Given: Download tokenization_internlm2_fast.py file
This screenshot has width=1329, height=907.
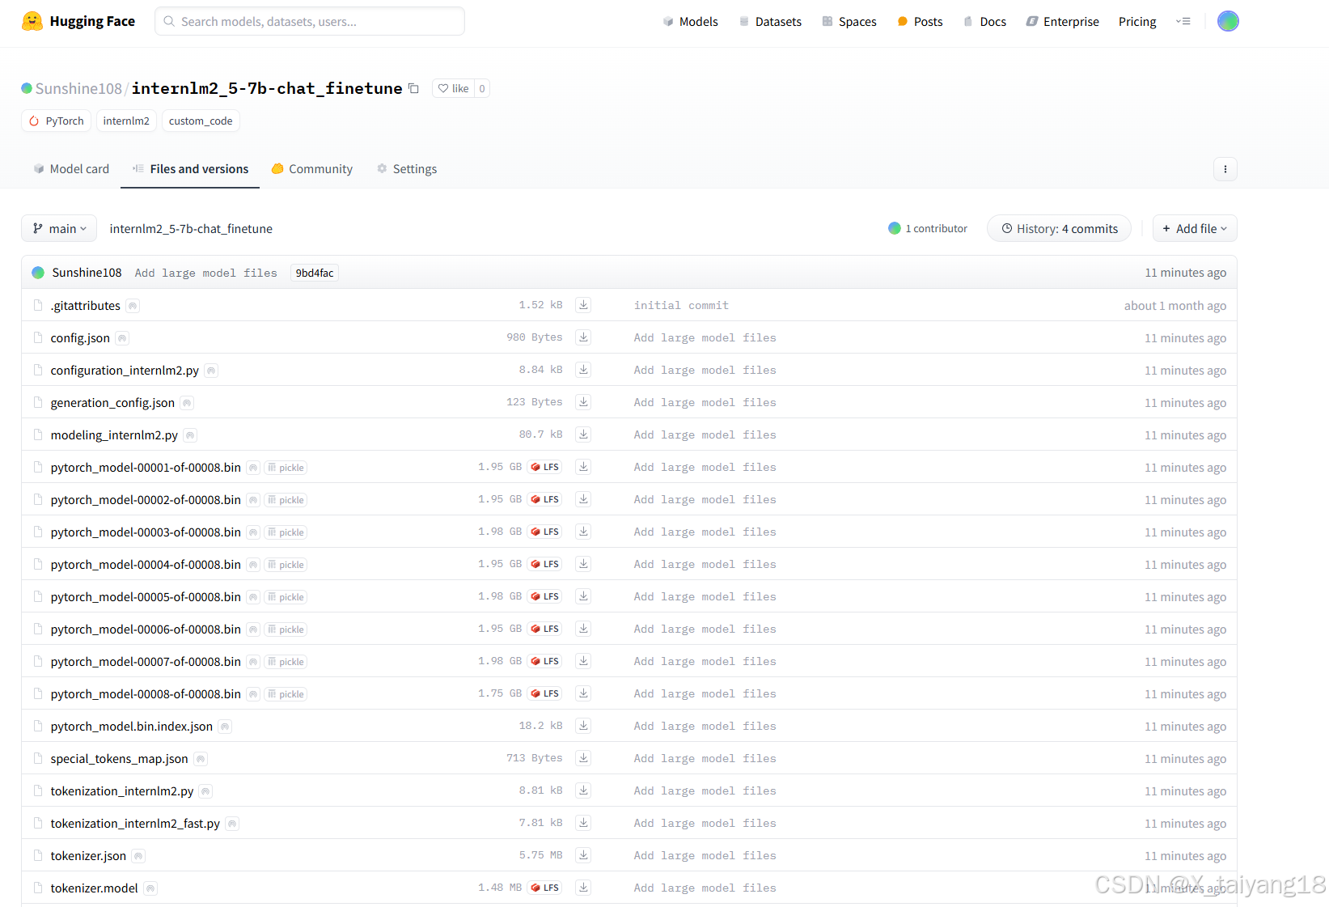Looking at the screenshot, I should (x=583, y=823).
